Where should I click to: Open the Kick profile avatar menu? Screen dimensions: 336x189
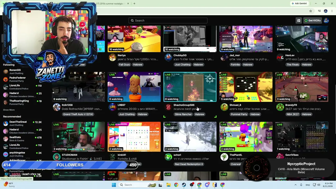pyautogui.click(x=326, y=20)
